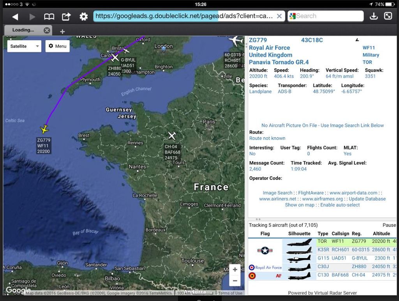This screenshot has height=301, width=399.
Task: Switch to the Loading... tab
Action: coord(23,30)
